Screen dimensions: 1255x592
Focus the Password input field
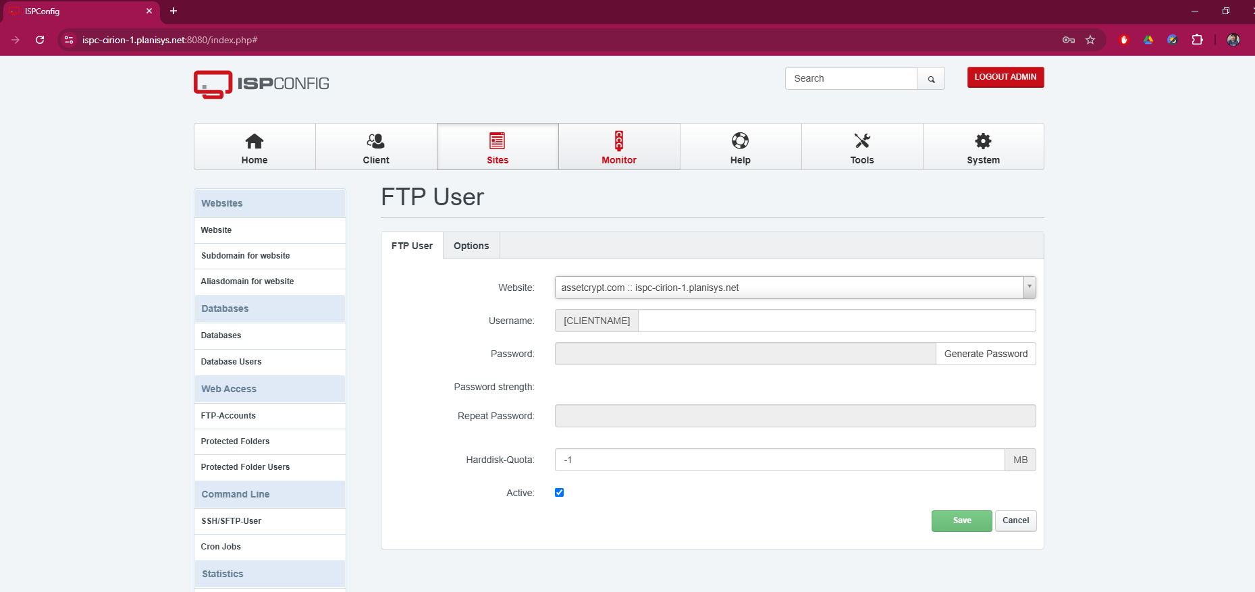[x=745, y=354]
